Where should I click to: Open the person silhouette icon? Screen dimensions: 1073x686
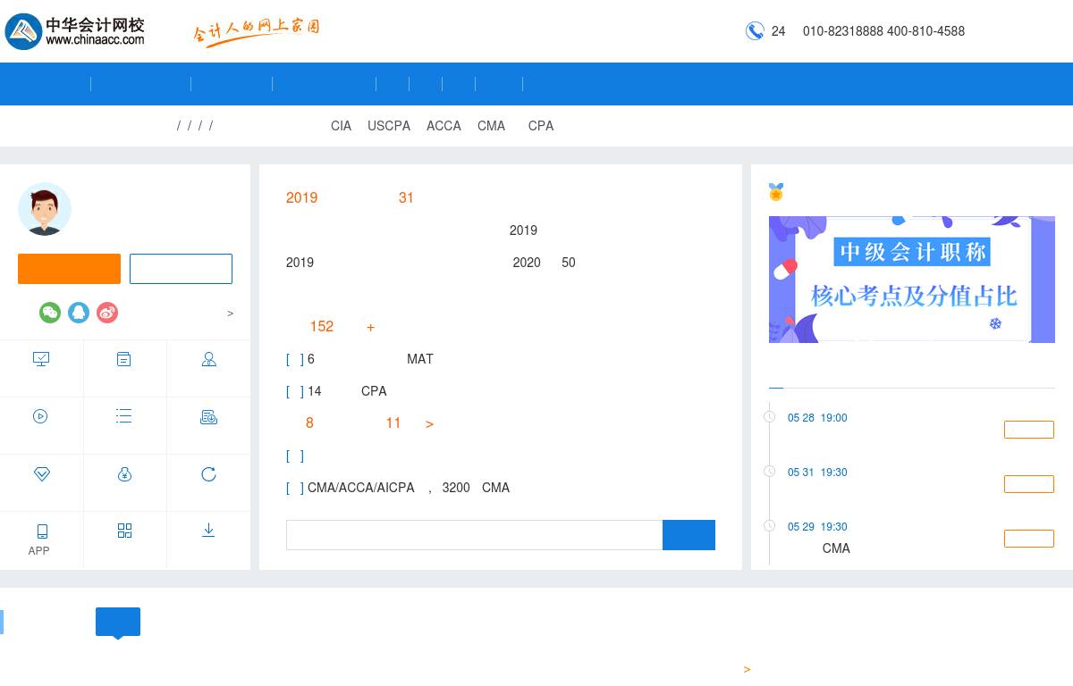(209, 359)
